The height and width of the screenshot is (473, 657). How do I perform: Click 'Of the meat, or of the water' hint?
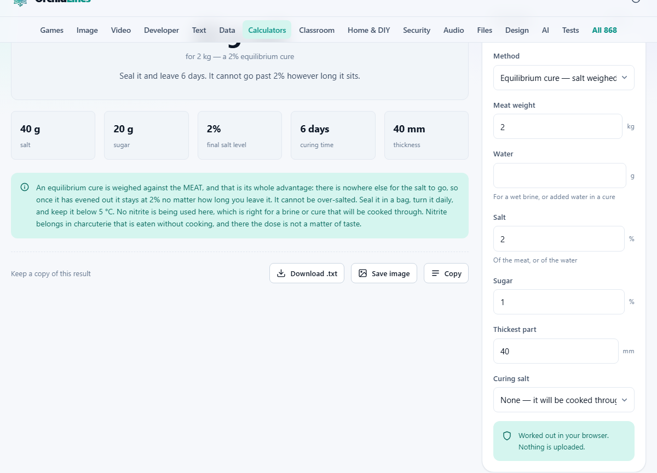(535, 260)
